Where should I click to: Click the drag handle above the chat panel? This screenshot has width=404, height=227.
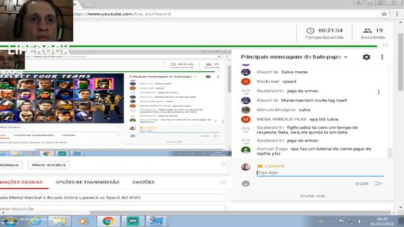pos(385,45)
